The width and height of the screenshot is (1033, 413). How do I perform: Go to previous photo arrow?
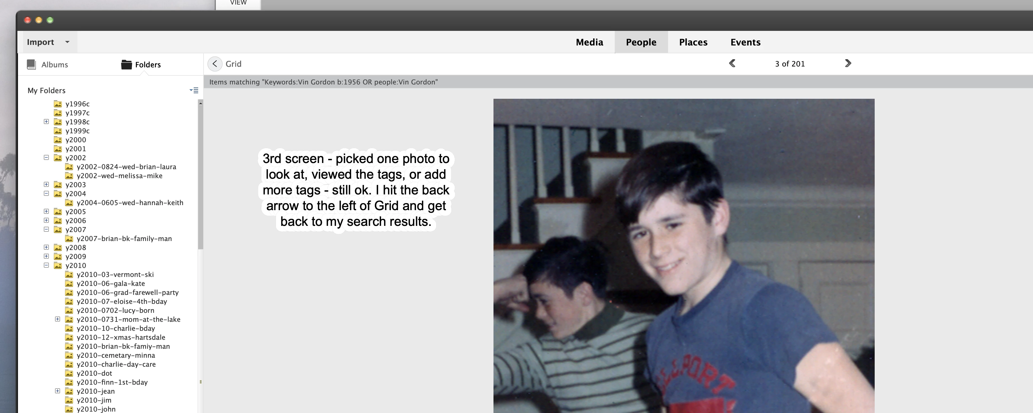(x=732, y=63)
